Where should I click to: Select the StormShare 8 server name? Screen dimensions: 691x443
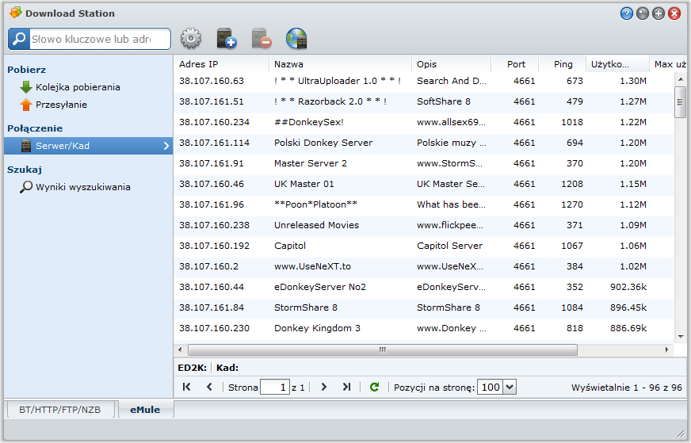coord(306,307)
